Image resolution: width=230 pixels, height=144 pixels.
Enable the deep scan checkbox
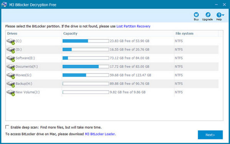(7, 127)
